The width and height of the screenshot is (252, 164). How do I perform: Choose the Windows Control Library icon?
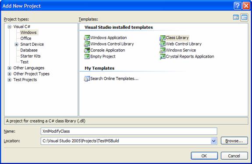click(87, 44)
